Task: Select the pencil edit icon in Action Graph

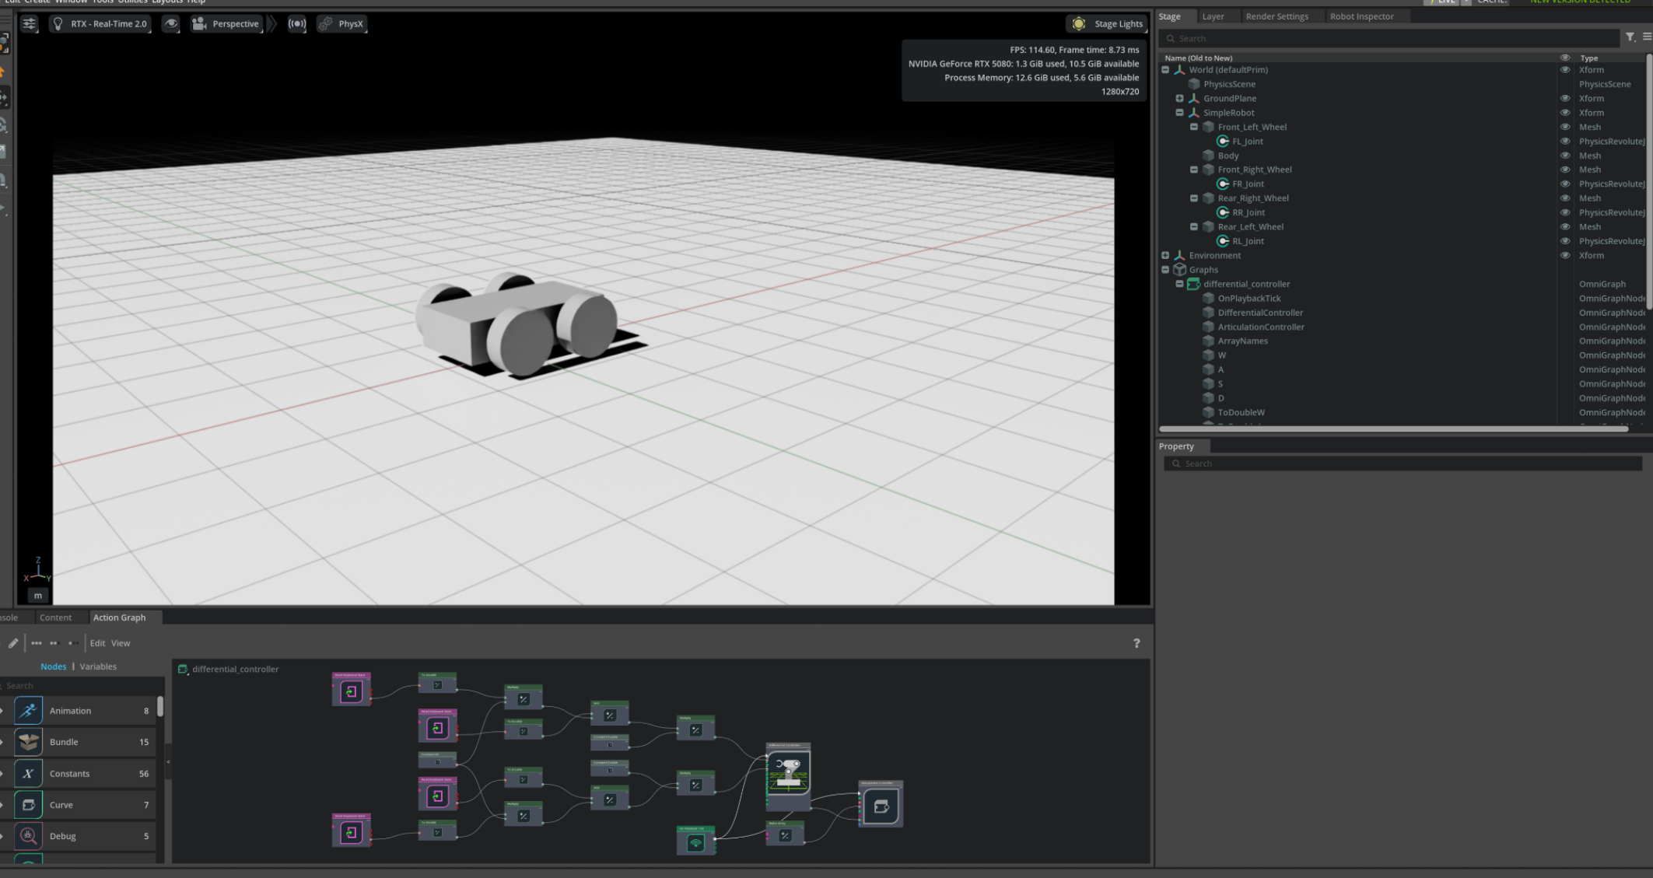Action: point(13,643)
